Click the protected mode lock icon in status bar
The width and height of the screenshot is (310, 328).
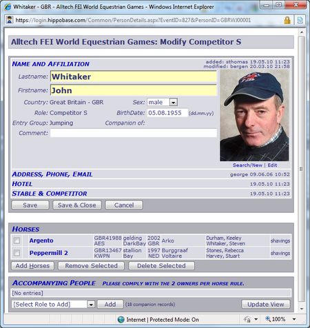pos(247,319)
